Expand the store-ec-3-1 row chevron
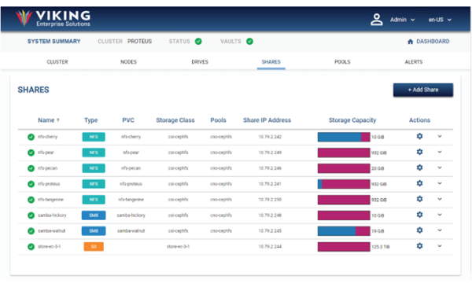Viewport: 472px width, 287px height. tap(440, 246)
